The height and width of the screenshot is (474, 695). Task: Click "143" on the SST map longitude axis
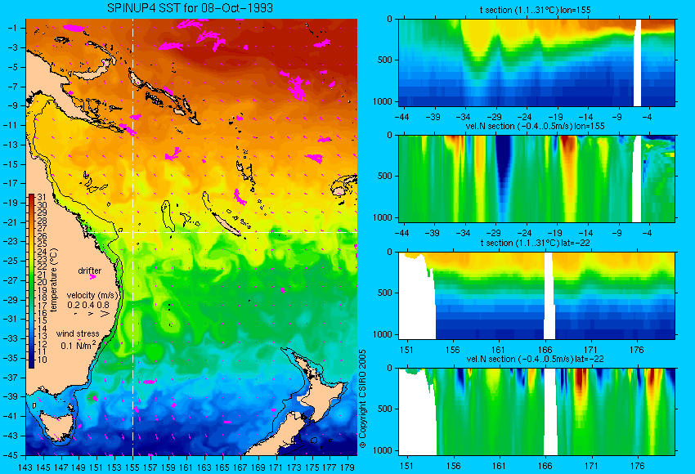(x=25, y=467)
